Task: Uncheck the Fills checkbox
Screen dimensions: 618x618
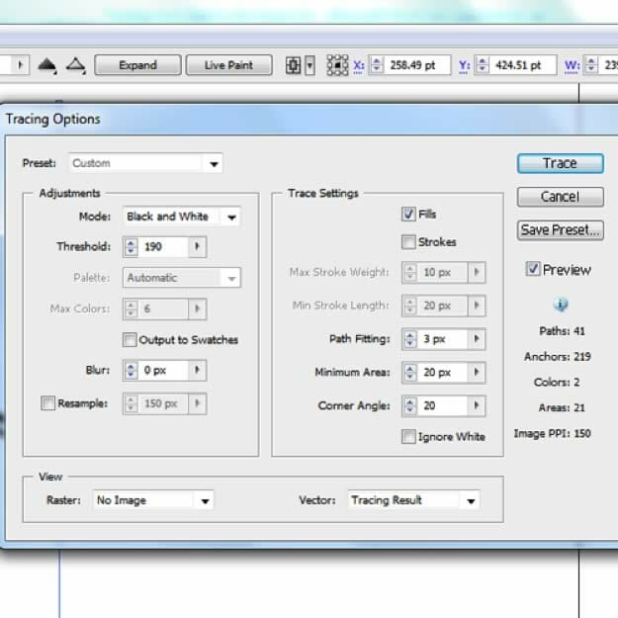Action: tap(408, 214)
